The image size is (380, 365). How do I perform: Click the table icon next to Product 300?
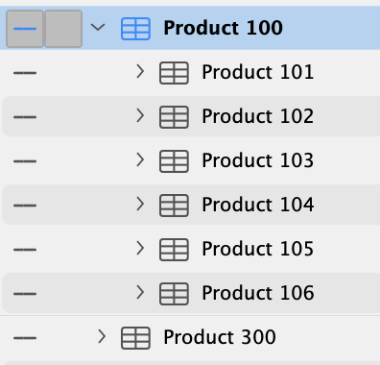[135, 338]
